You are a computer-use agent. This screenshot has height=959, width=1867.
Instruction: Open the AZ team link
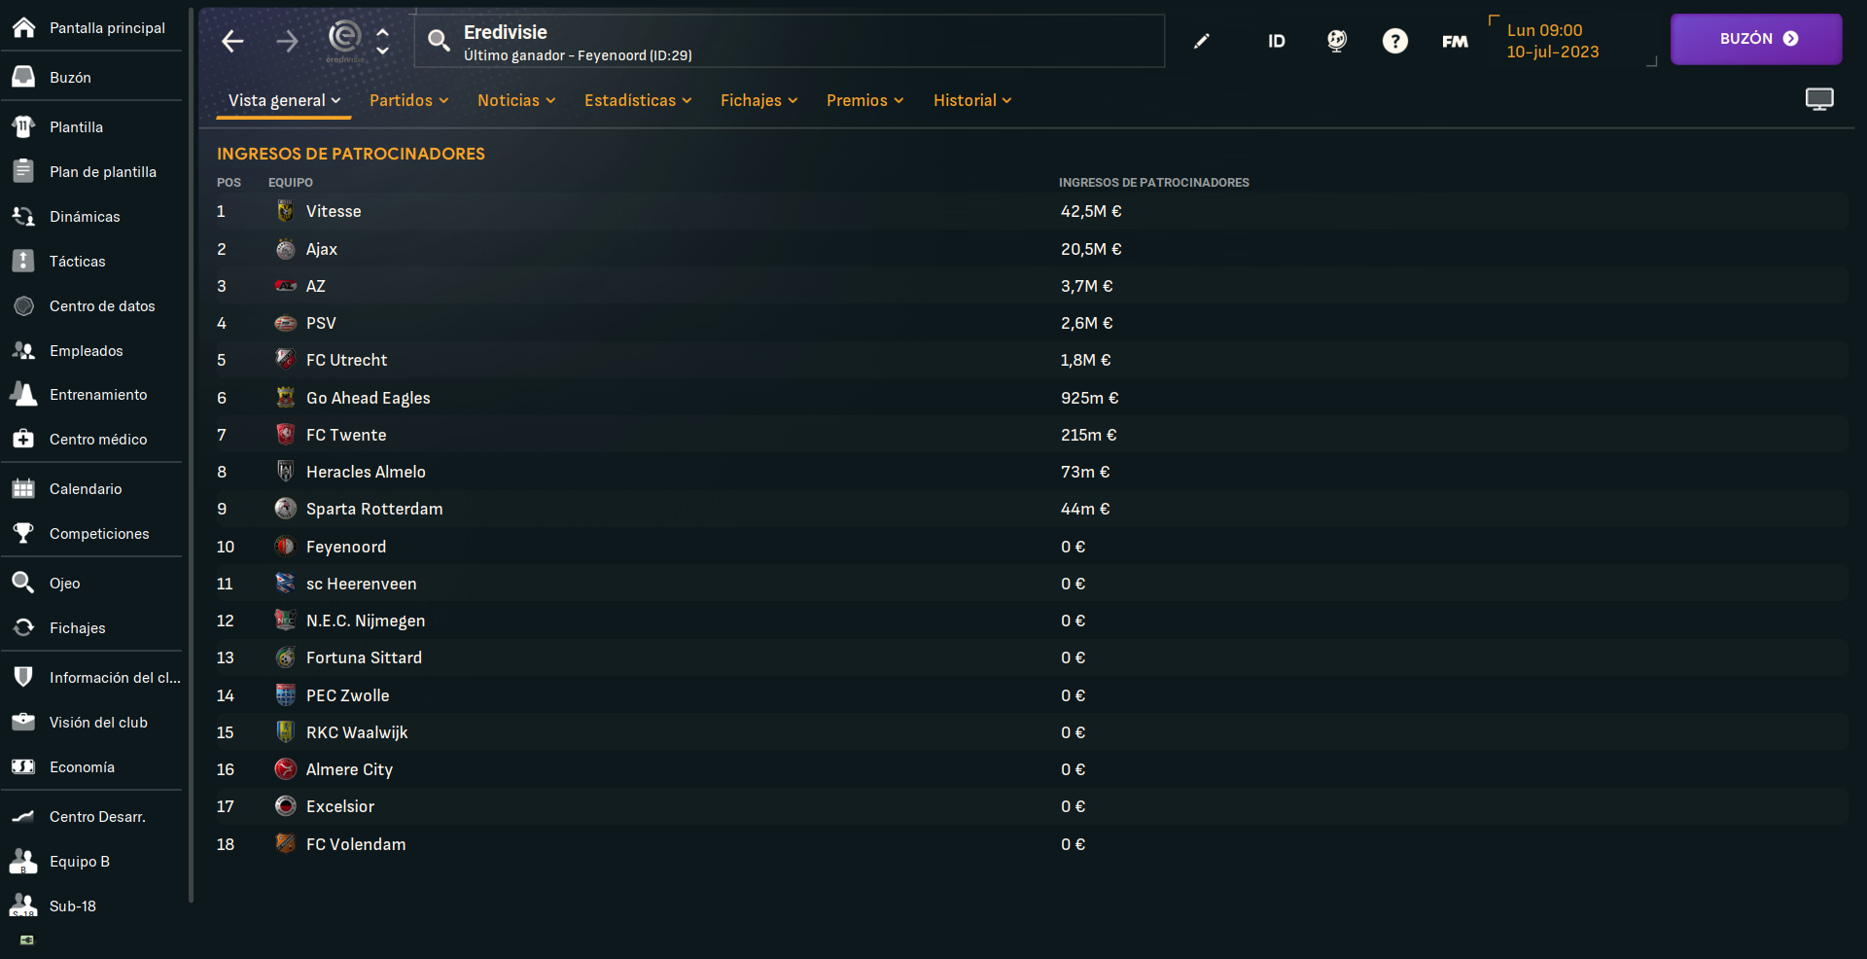tap(316, 286)
